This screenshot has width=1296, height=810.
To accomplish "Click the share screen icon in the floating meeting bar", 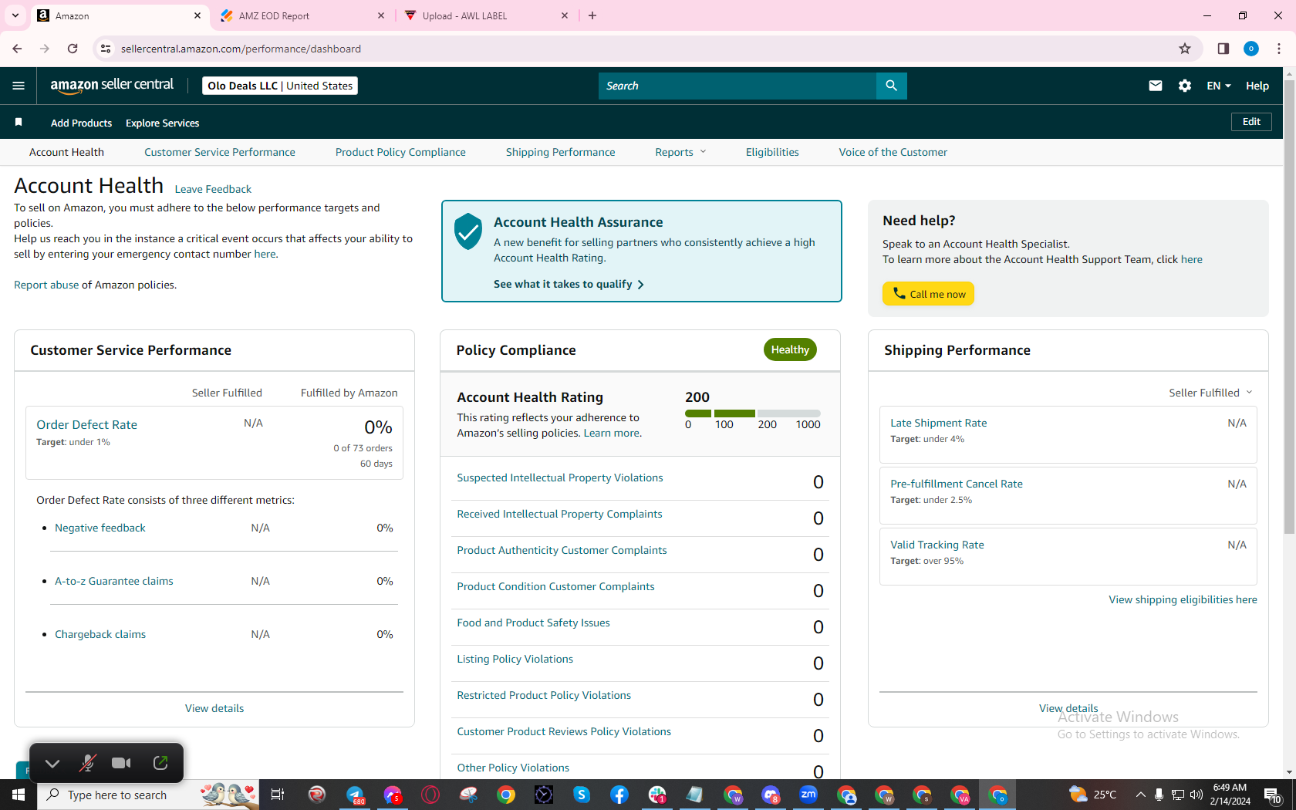I will click(160, 763).
